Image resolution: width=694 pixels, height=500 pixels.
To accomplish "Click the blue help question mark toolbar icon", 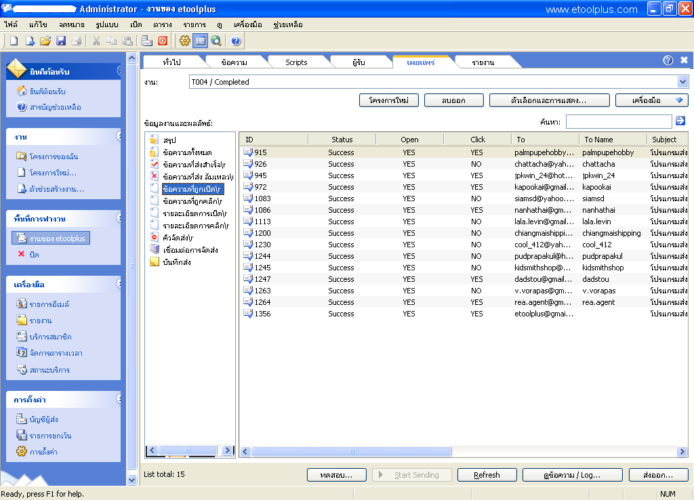I will 236,41.
